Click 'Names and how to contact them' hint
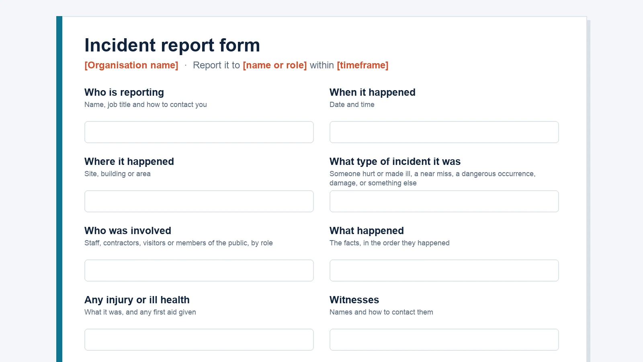The width and height of the screenshot is (643, 362). point(381,312)
